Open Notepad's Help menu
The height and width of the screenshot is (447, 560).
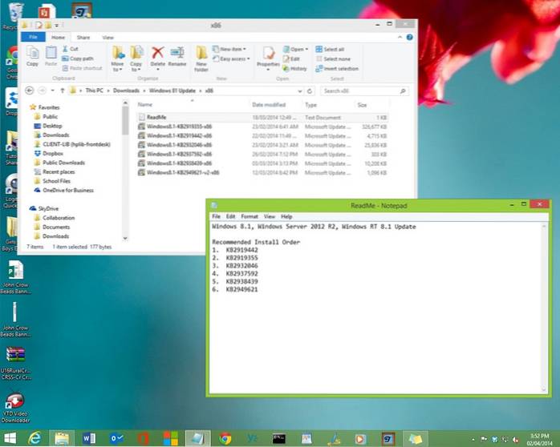click(286, 216)
